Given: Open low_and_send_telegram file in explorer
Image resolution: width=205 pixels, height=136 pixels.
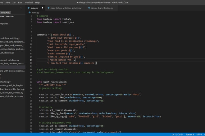Looking at the screenshot, I should click(12, 42).
